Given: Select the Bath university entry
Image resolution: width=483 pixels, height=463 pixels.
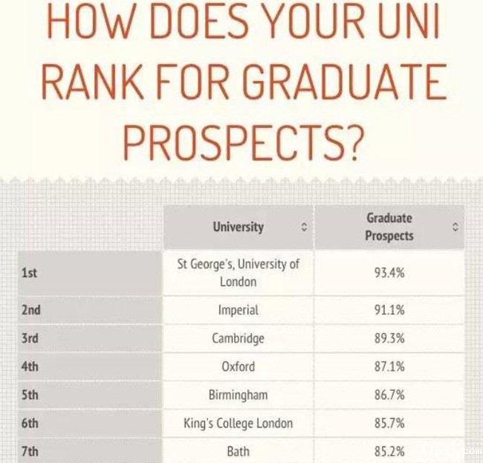Looking at the screenshot, I should (x=238, y=451).
